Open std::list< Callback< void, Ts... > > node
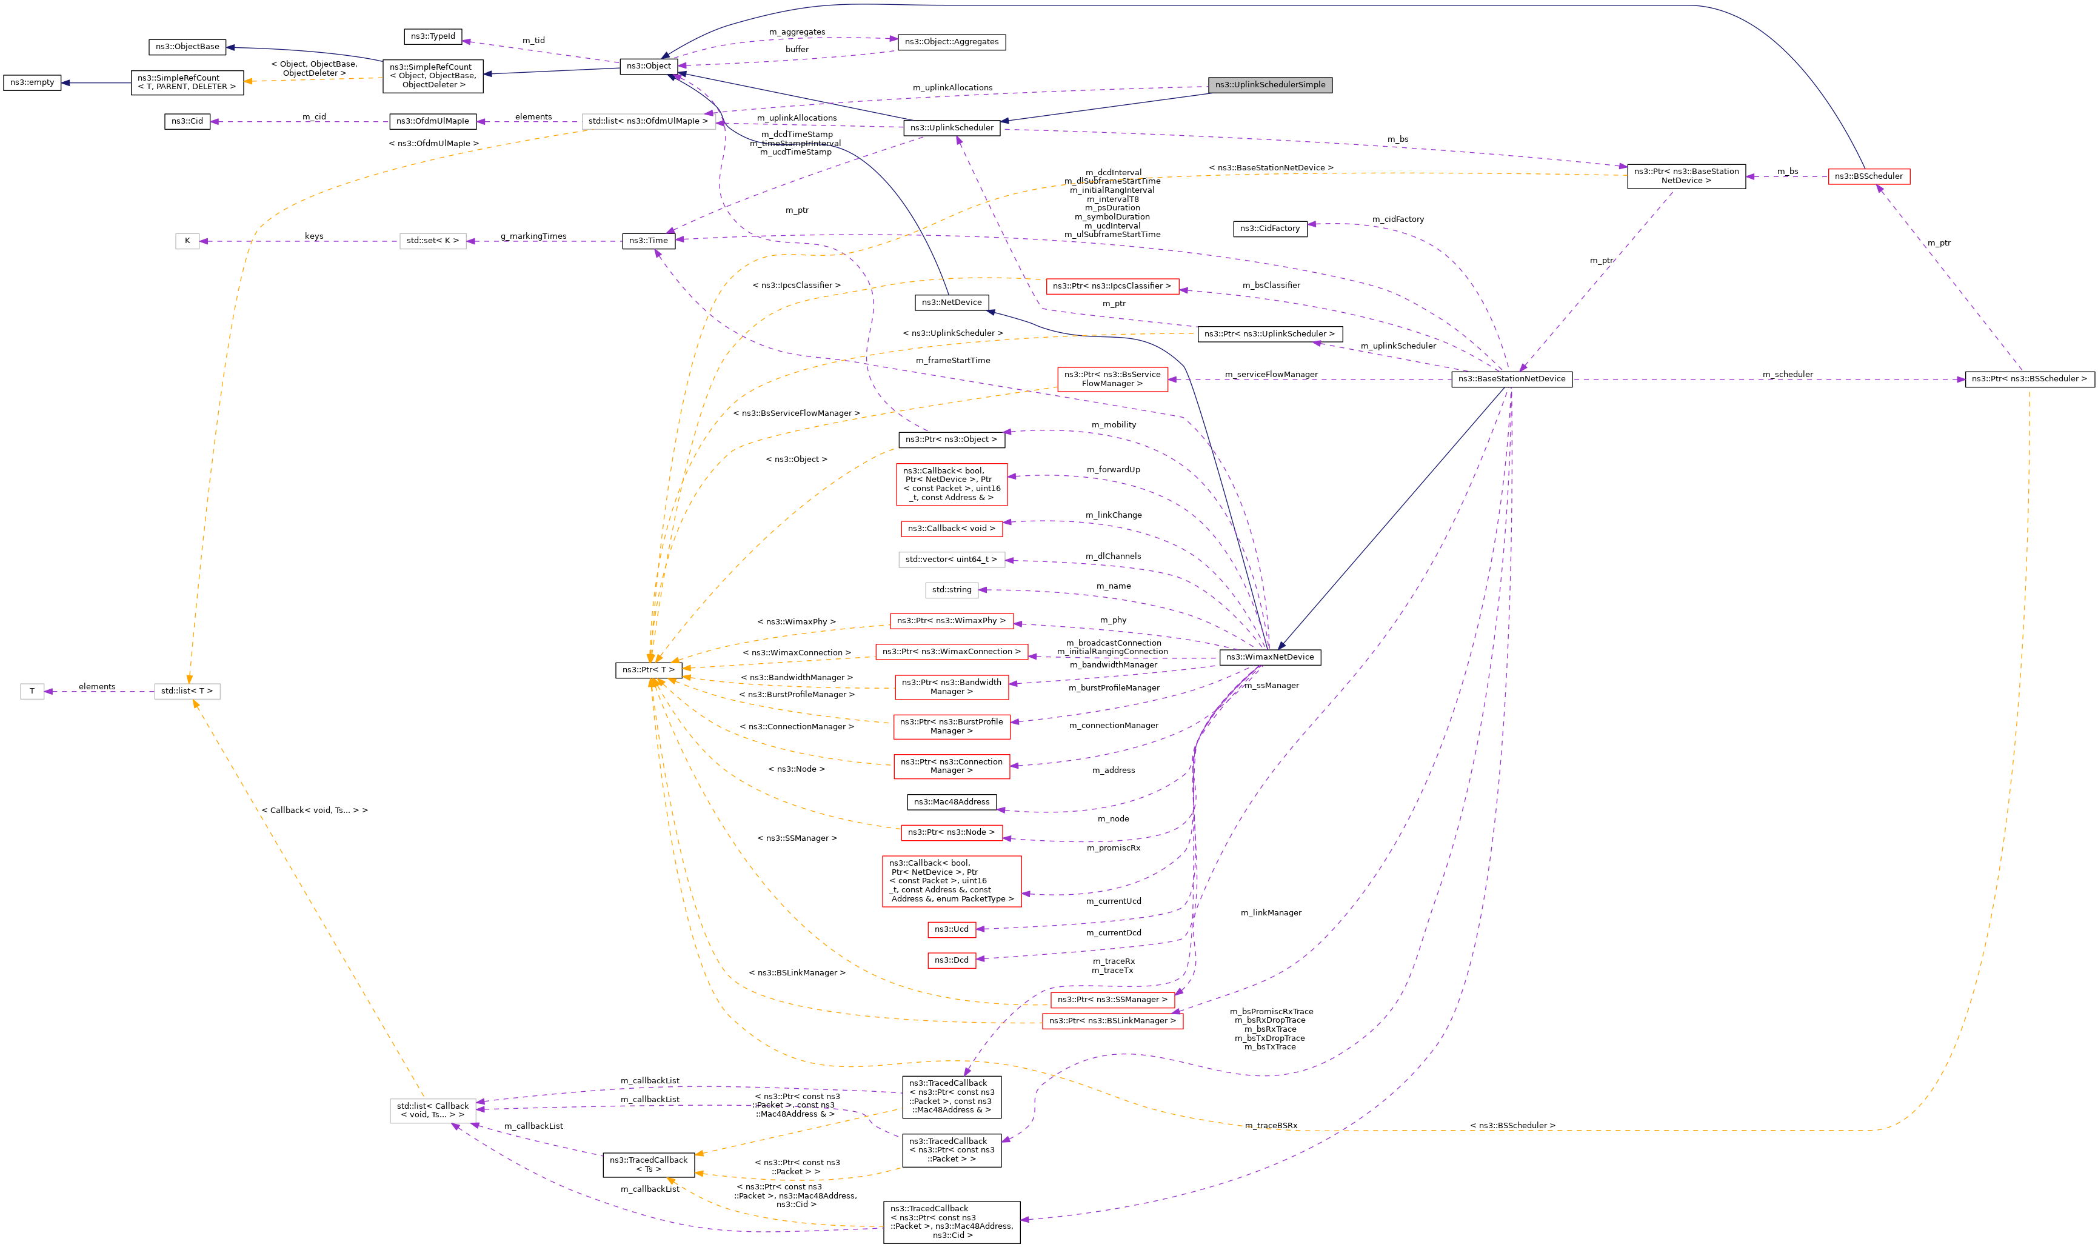 433,1111
